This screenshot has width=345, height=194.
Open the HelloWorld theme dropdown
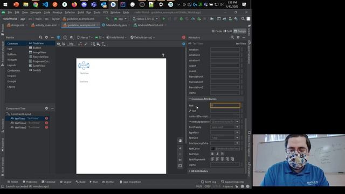pos(116,38)
